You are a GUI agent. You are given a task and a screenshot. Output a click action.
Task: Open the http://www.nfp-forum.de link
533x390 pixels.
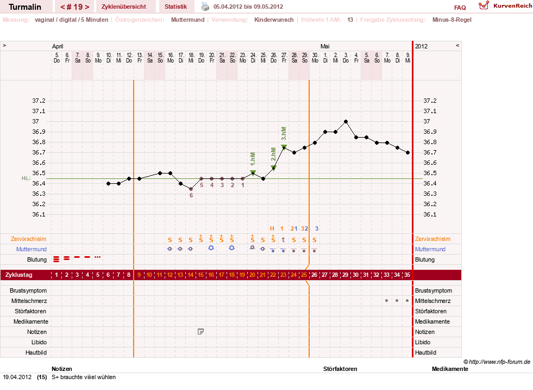click(x=499, y=362)
